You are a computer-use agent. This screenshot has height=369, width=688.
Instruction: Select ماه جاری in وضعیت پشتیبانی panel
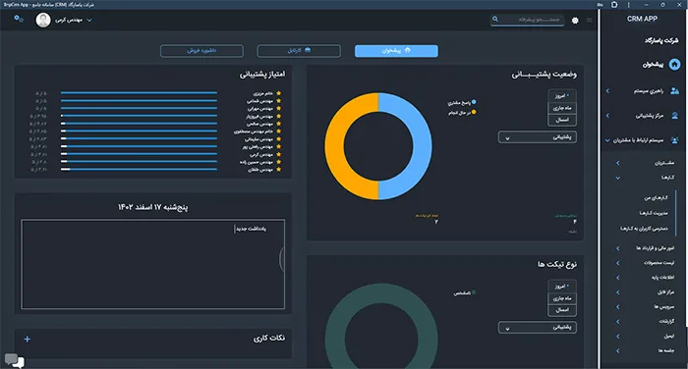[562, 108]
